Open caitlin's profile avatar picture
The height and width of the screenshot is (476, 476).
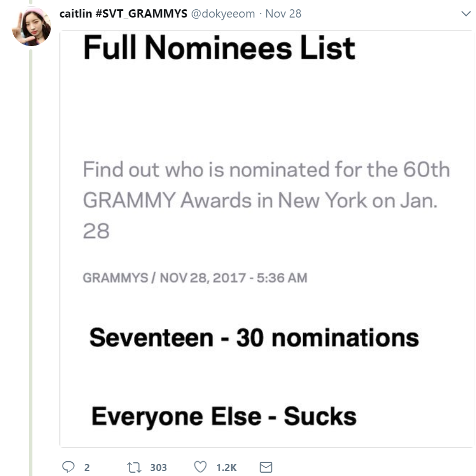point(31,26)
